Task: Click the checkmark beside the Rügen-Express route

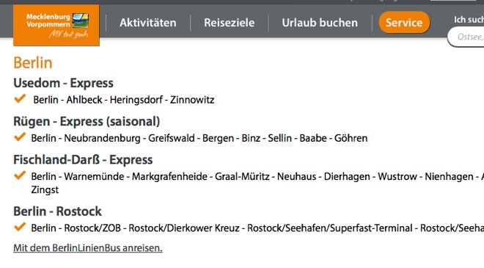Action: [x=20, y=137]
